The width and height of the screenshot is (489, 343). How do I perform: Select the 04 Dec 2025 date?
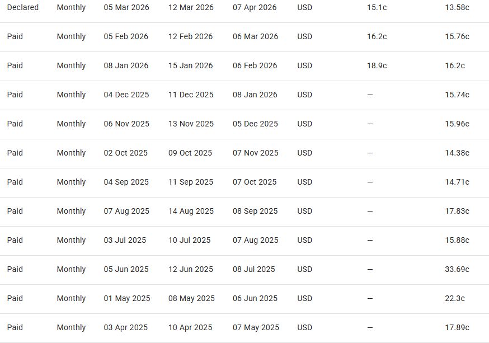tap(126, 95)
